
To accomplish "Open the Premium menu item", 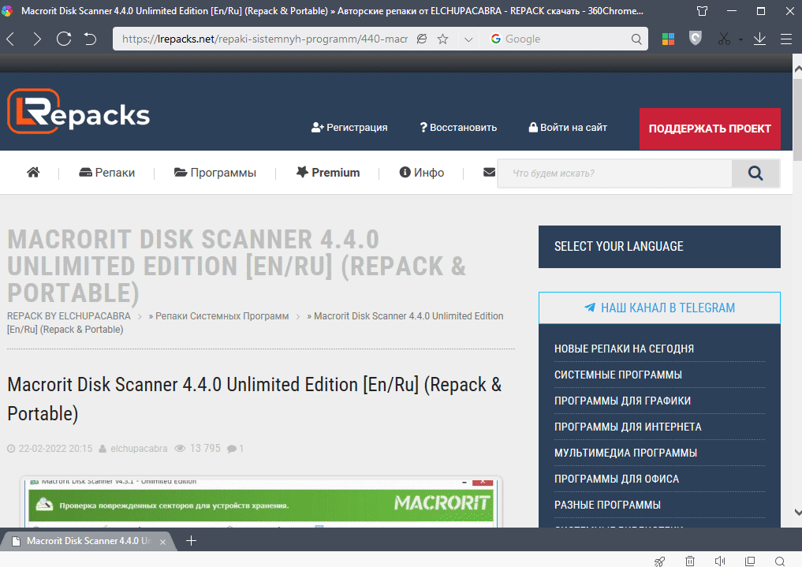I will pos(328,172).
